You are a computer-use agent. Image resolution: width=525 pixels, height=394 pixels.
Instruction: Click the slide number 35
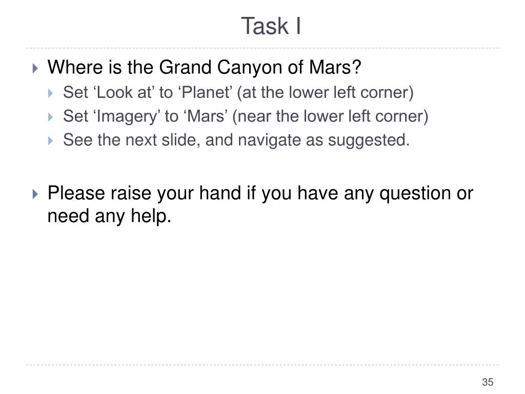(x=488, y=382)
